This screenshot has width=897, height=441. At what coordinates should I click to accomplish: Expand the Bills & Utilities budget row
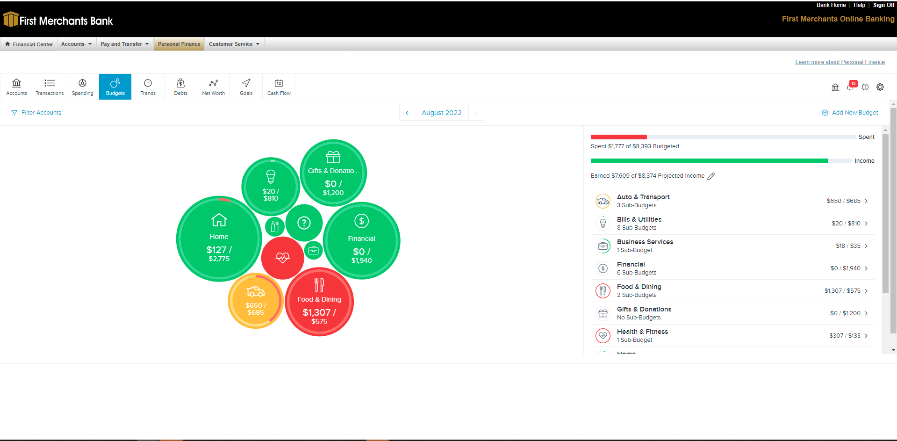pyautogui.click(x=732, y=224)
